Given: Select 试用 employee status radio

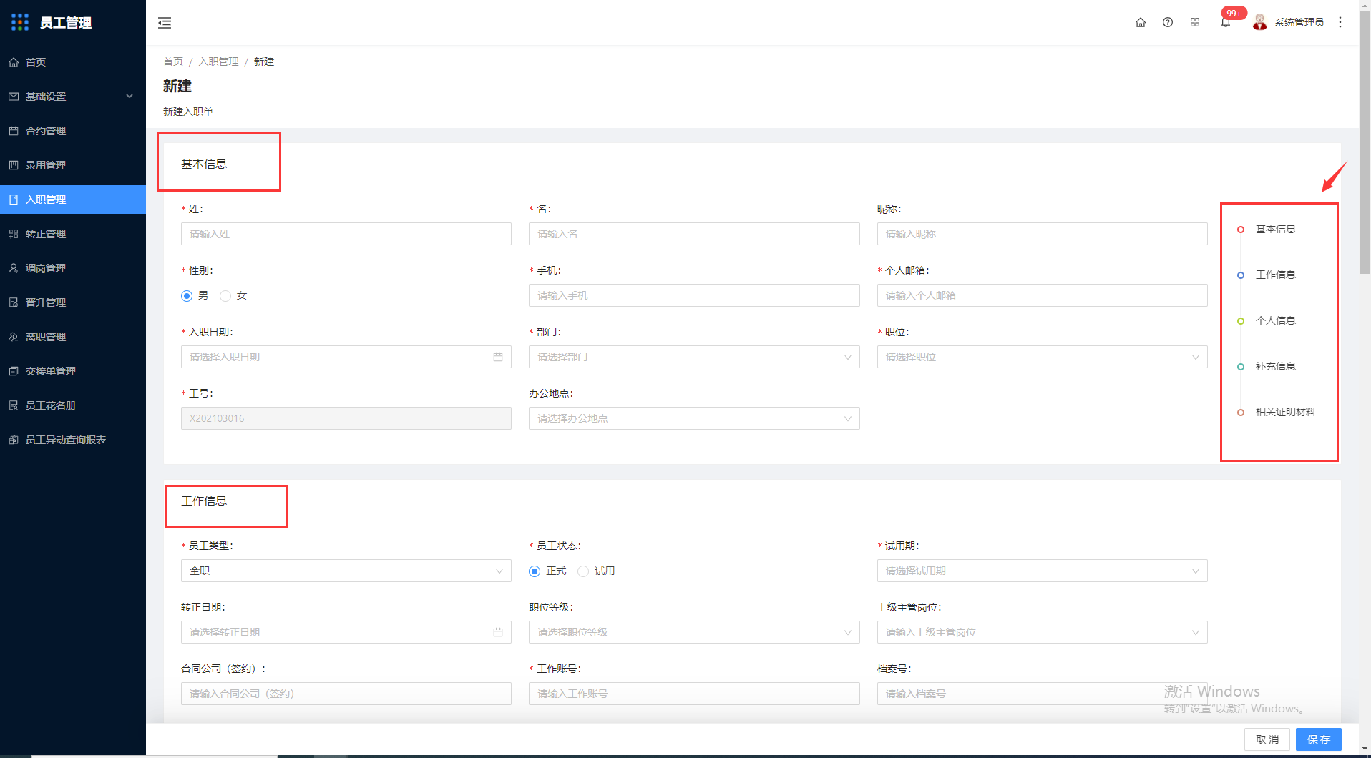Looking at the screenshot, I should [583, 571].
